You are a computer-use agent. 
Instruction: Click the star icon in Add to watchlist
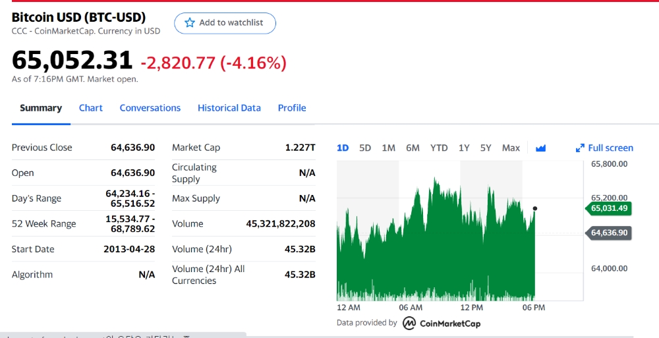pyautogui.click(x=190, y=22)
